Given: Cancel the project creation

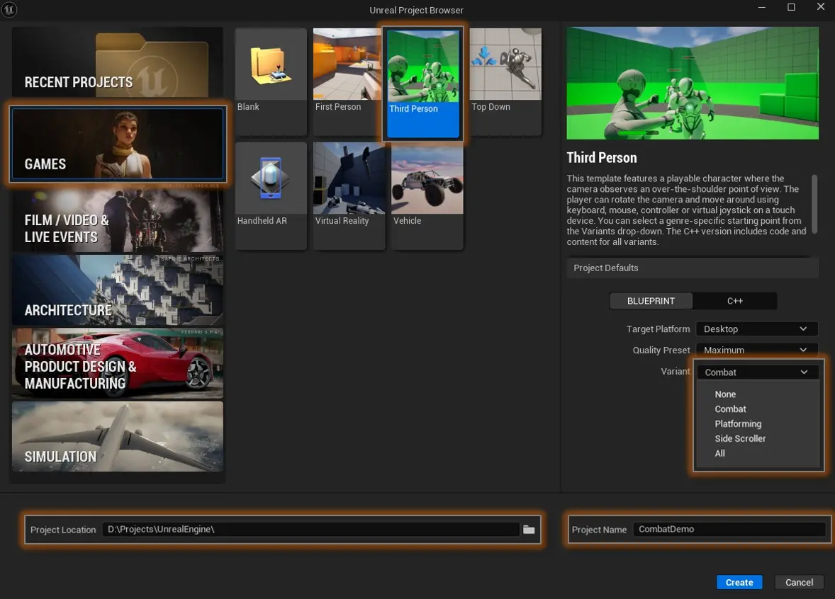Looking at the screenshot, I should (799, 582).
